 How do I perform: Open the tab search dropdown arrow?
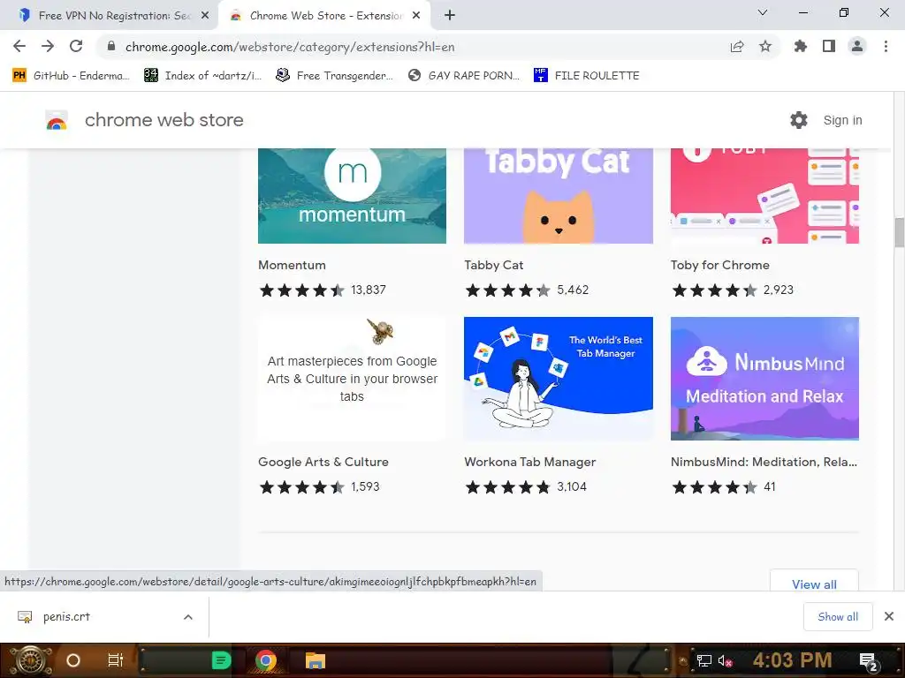763,12
